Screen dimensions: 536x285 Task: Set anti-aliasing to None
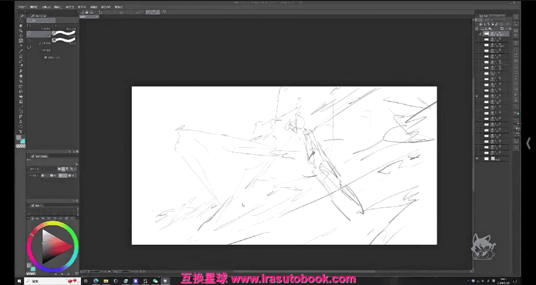[x=45, y=176]
